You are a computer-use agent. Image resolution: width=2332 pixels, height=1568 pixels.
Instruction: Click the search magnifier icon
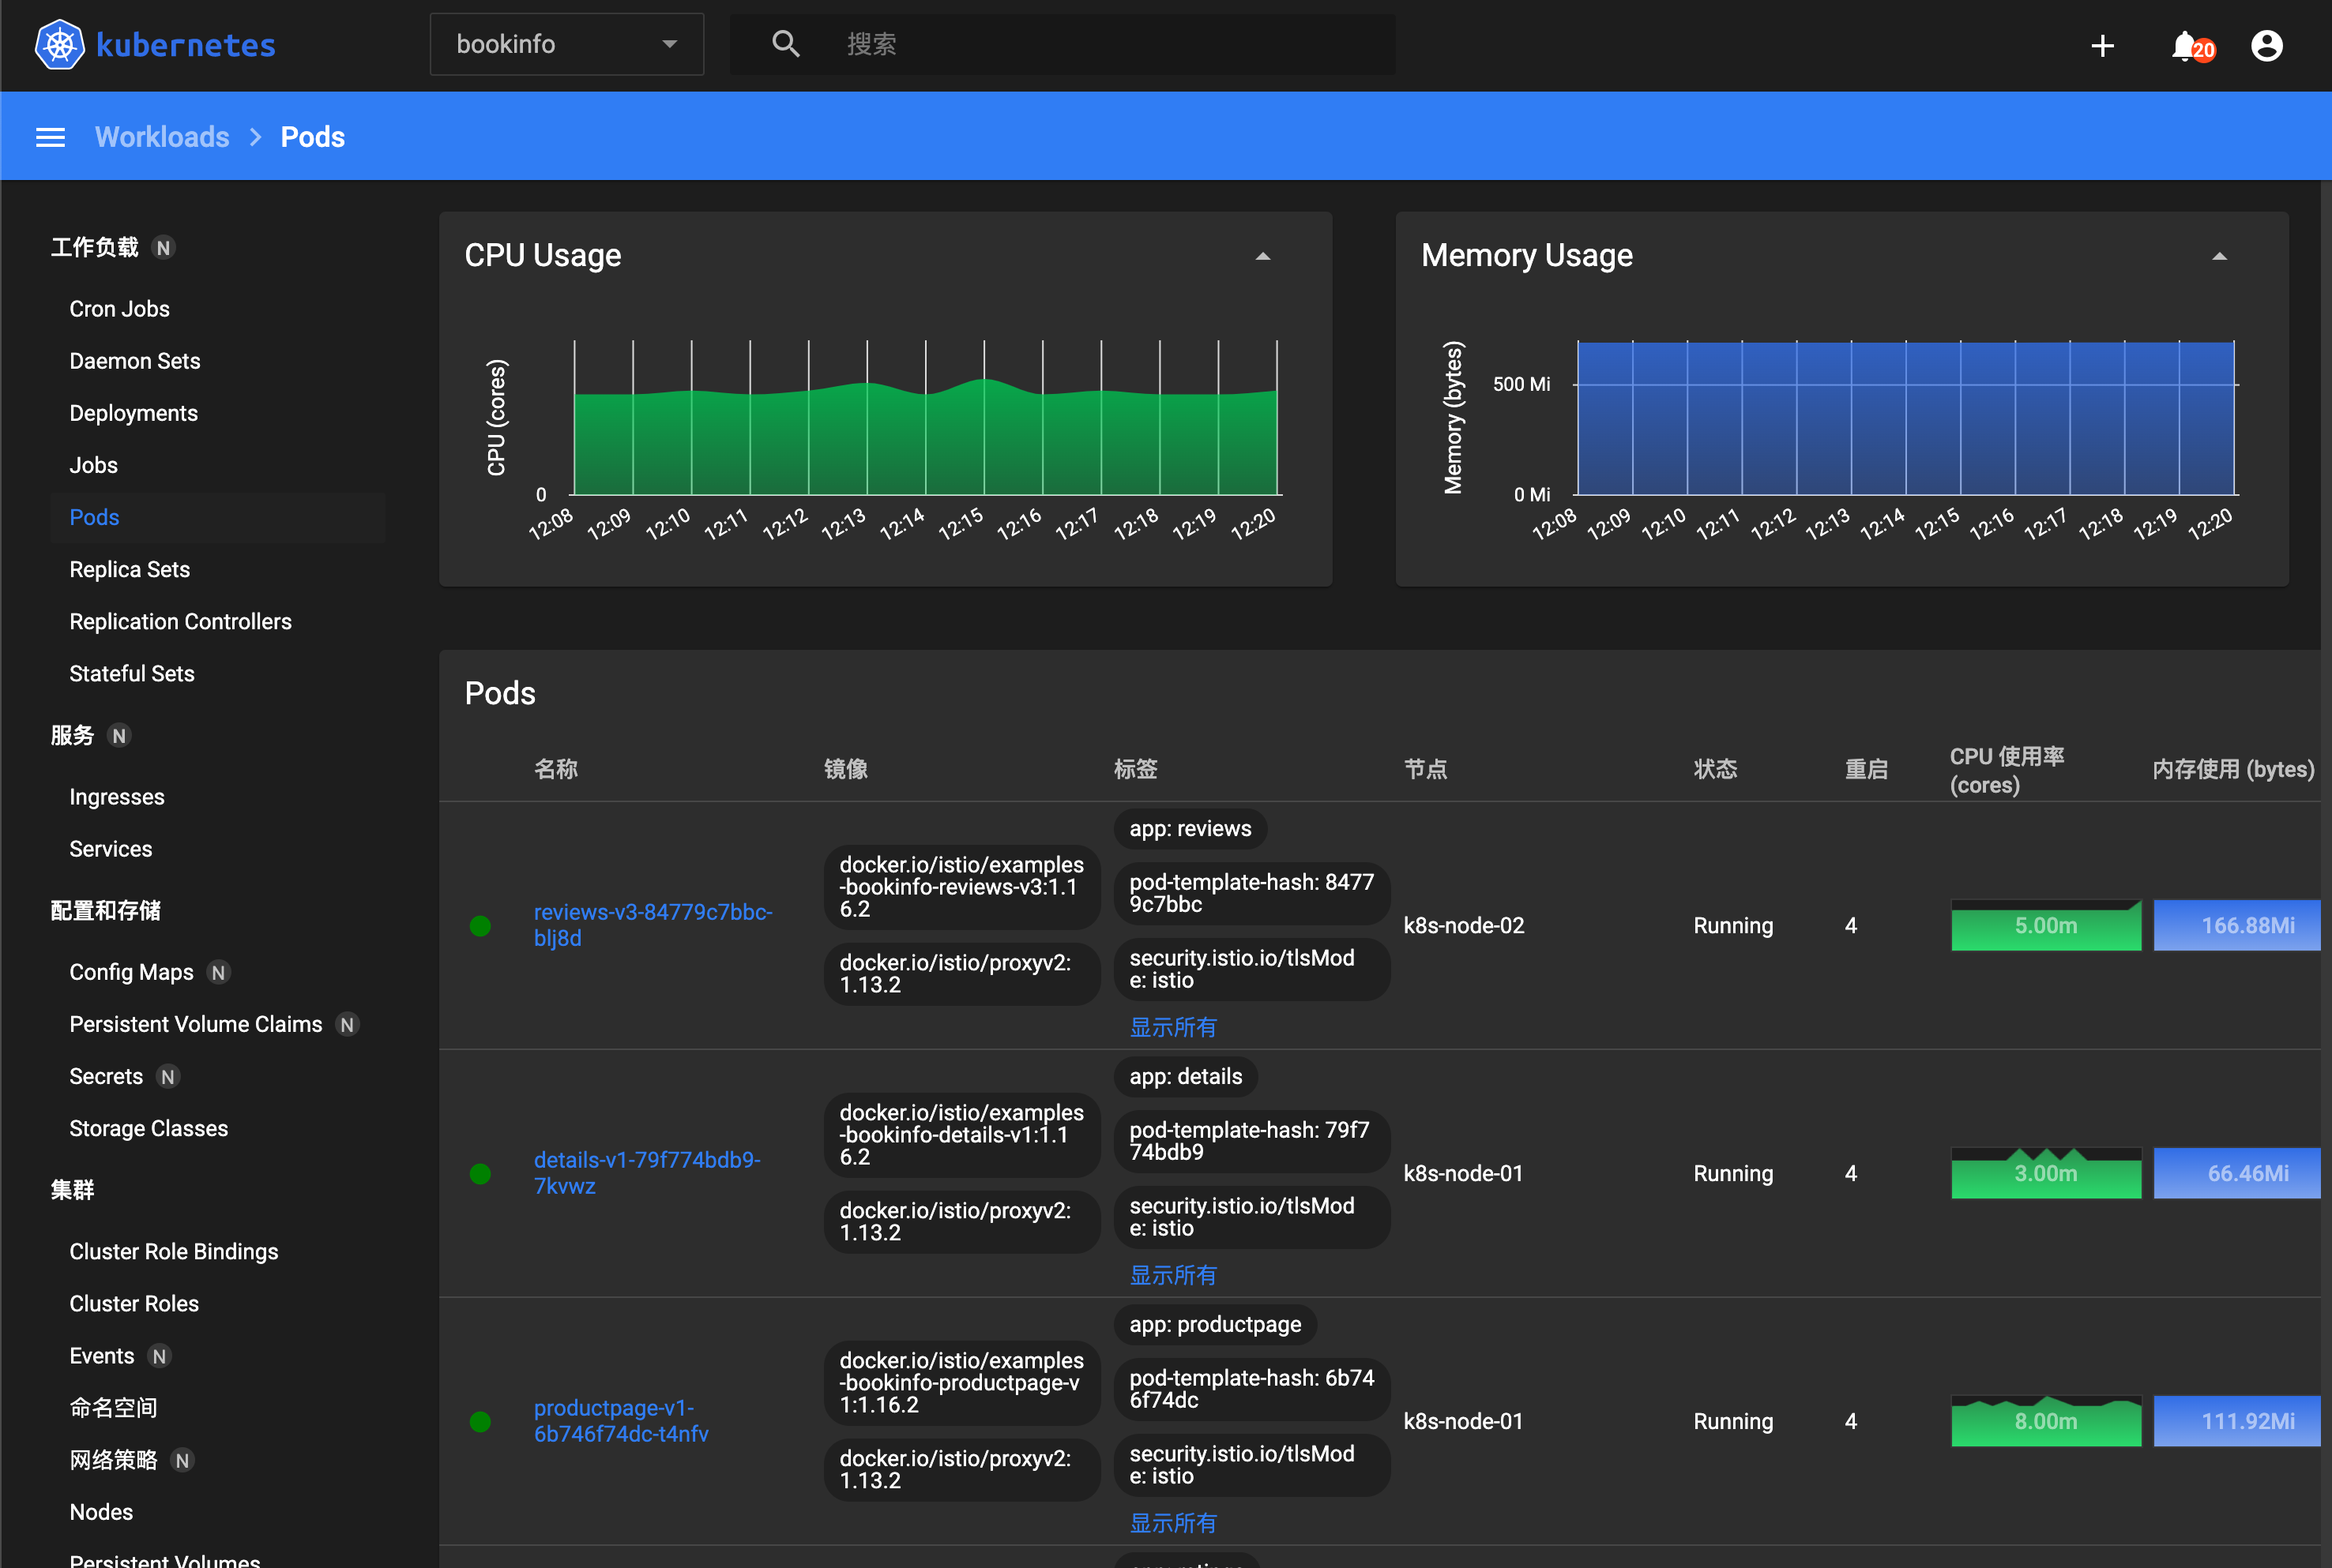(x=786, y=44)
